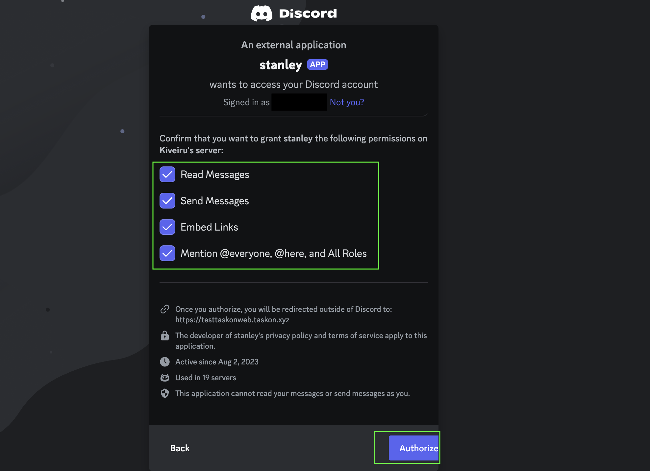Click the shield icon by cannot read messages
This screenshot has width=650, height=471.
pos(165,393)
